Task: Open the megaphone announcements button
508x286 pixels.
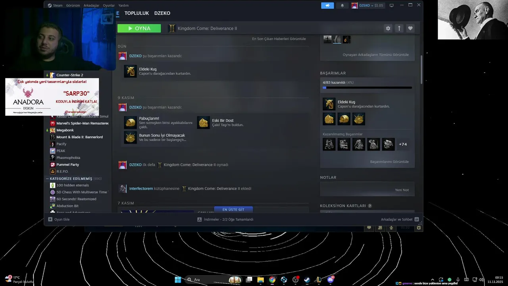Action: coord(327,5)
